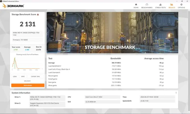Click the Move game bandwidth 2031.15 MB/s
The height and width of the screenshot is (114, 190).
[x=116, y=85]
